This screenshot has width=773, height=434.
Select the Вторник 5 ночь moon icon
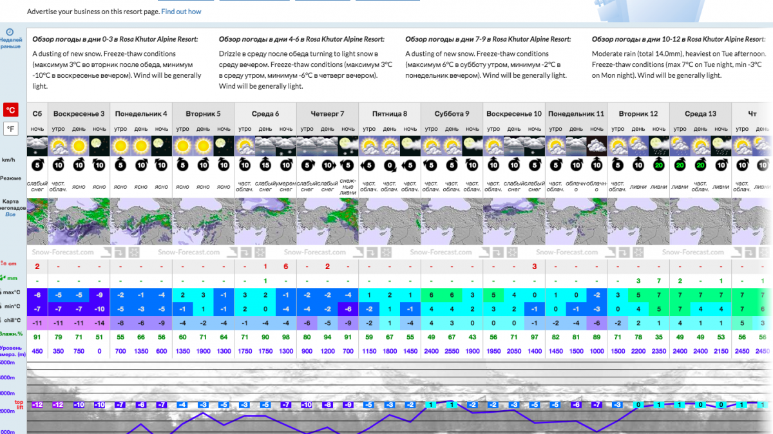(224, 144)
